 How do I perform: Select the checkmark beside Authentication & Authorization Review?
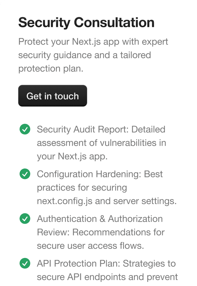click(x=25, y=219)
